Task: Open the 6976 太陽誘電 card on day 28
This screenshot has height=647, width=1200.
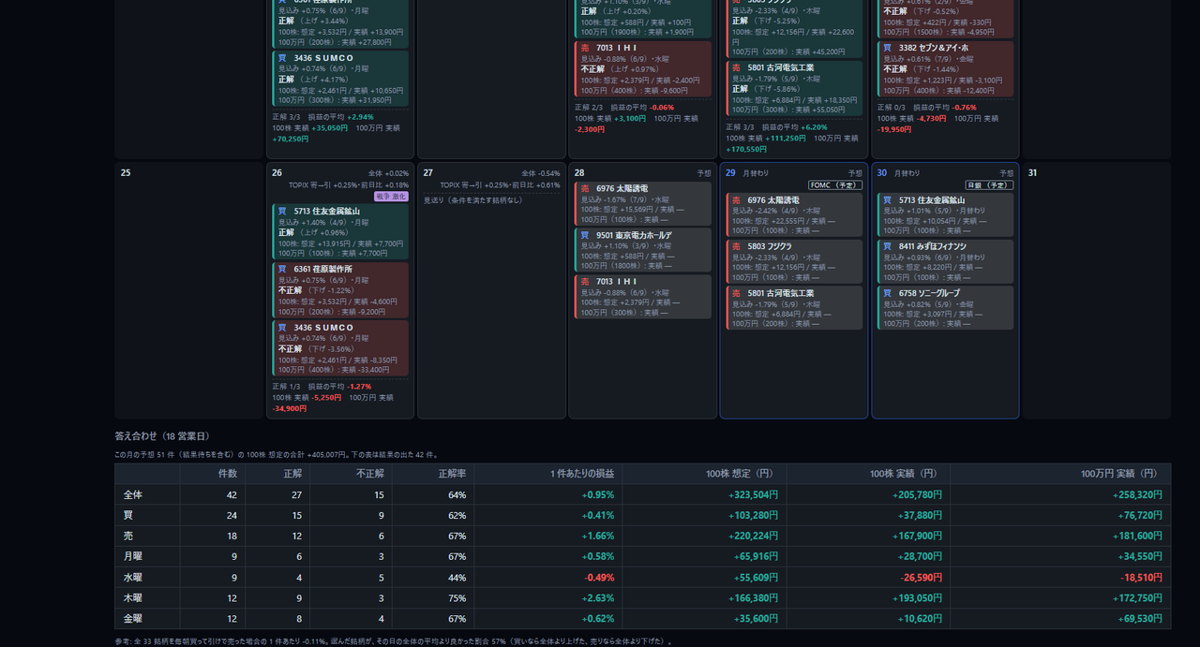Action: (x=643, y=203)
